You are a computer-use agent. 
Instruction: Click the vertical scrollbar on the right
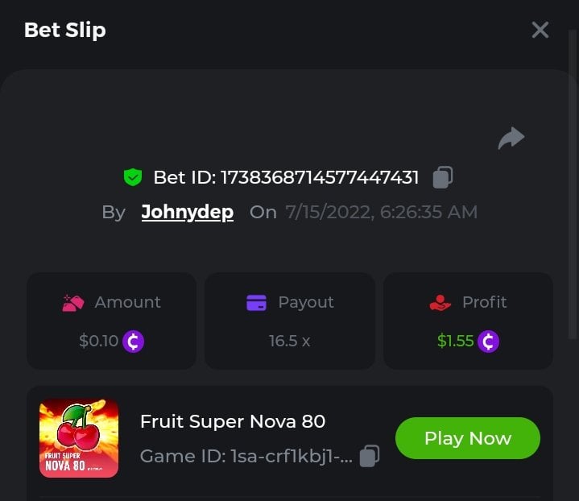pos(573,184)
